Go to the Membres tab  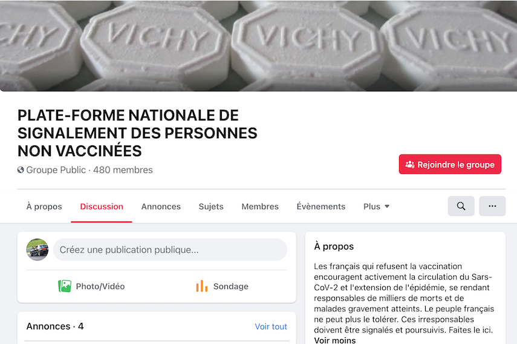click(x=260, y=207)
